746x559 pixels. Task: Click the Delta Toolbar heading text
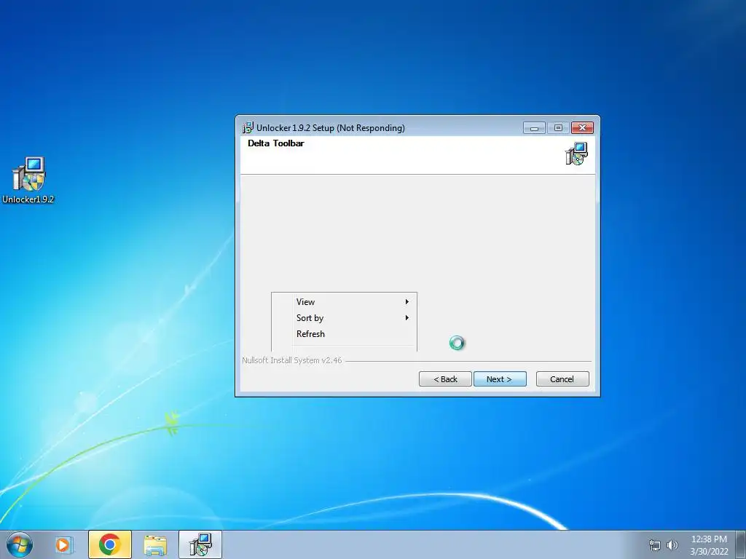276,143
